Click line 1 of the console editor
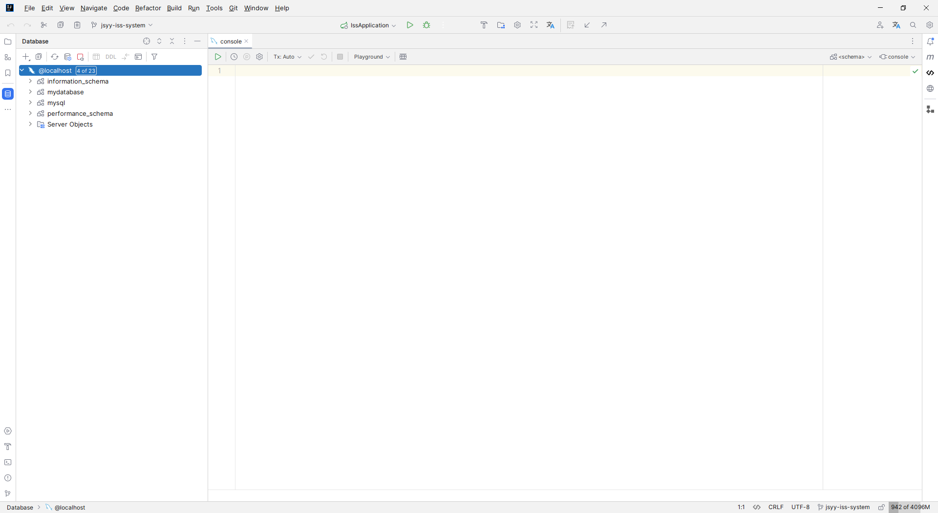This screenshot has width=938, height=513. (x=489, y=71)
